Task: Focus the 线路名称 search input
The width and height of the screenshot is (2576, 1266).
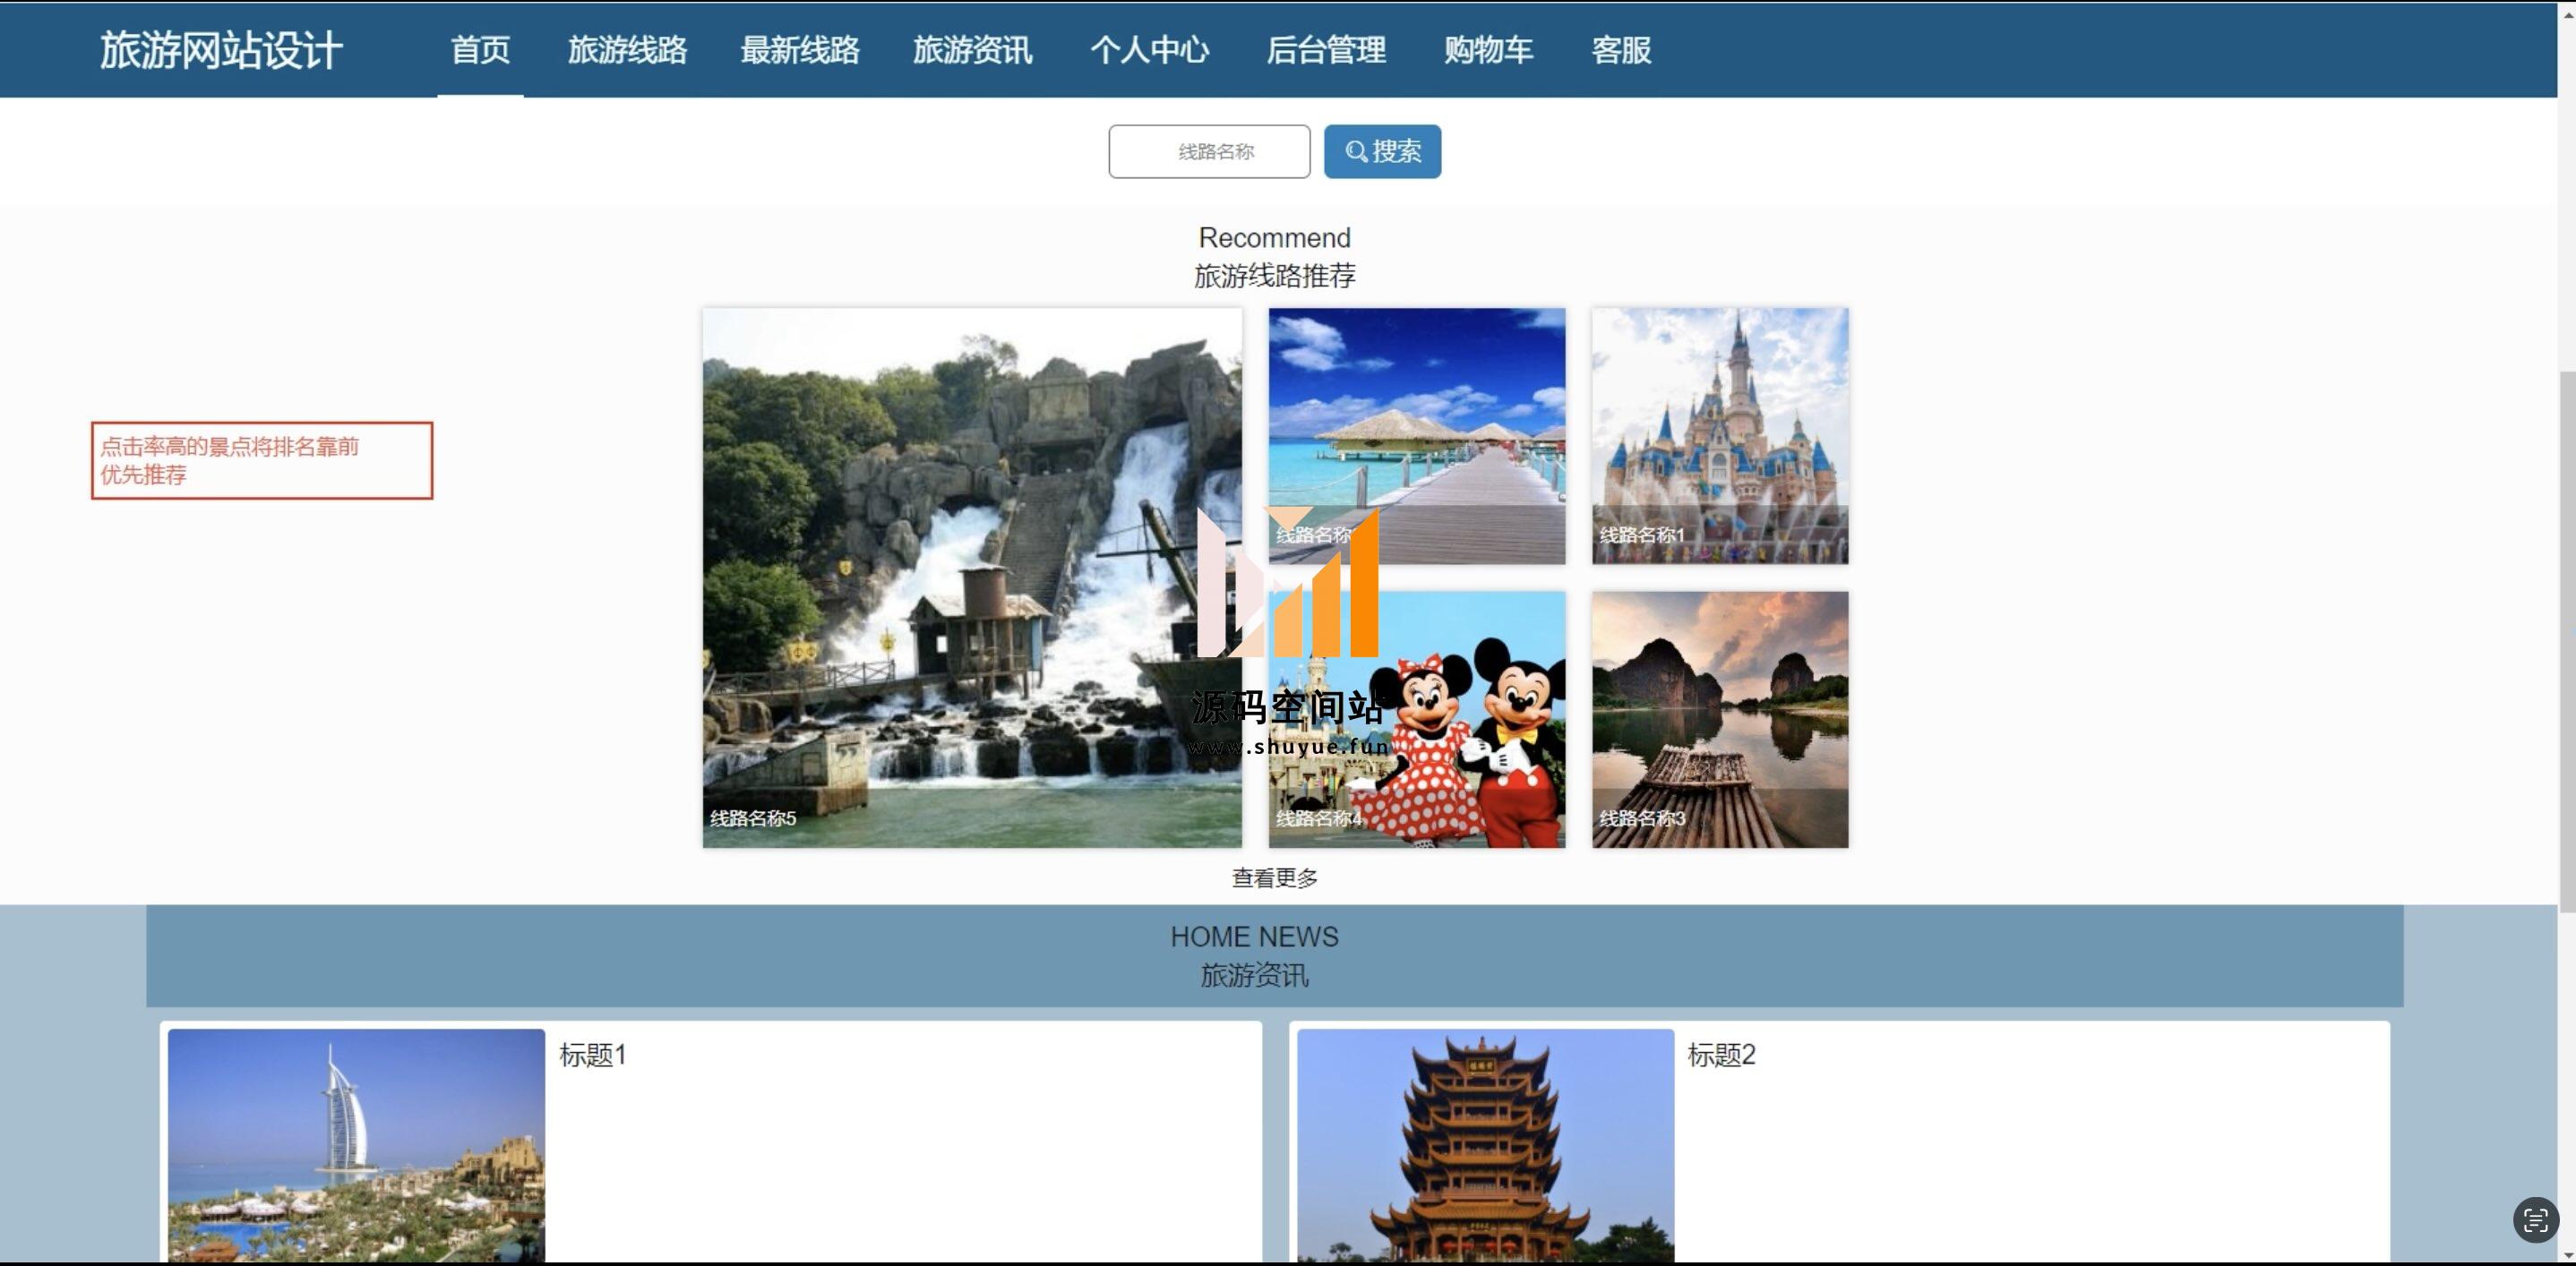Action: pos(1209,152)
